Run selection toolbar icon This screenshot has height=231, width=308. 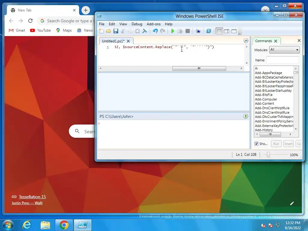180,31
